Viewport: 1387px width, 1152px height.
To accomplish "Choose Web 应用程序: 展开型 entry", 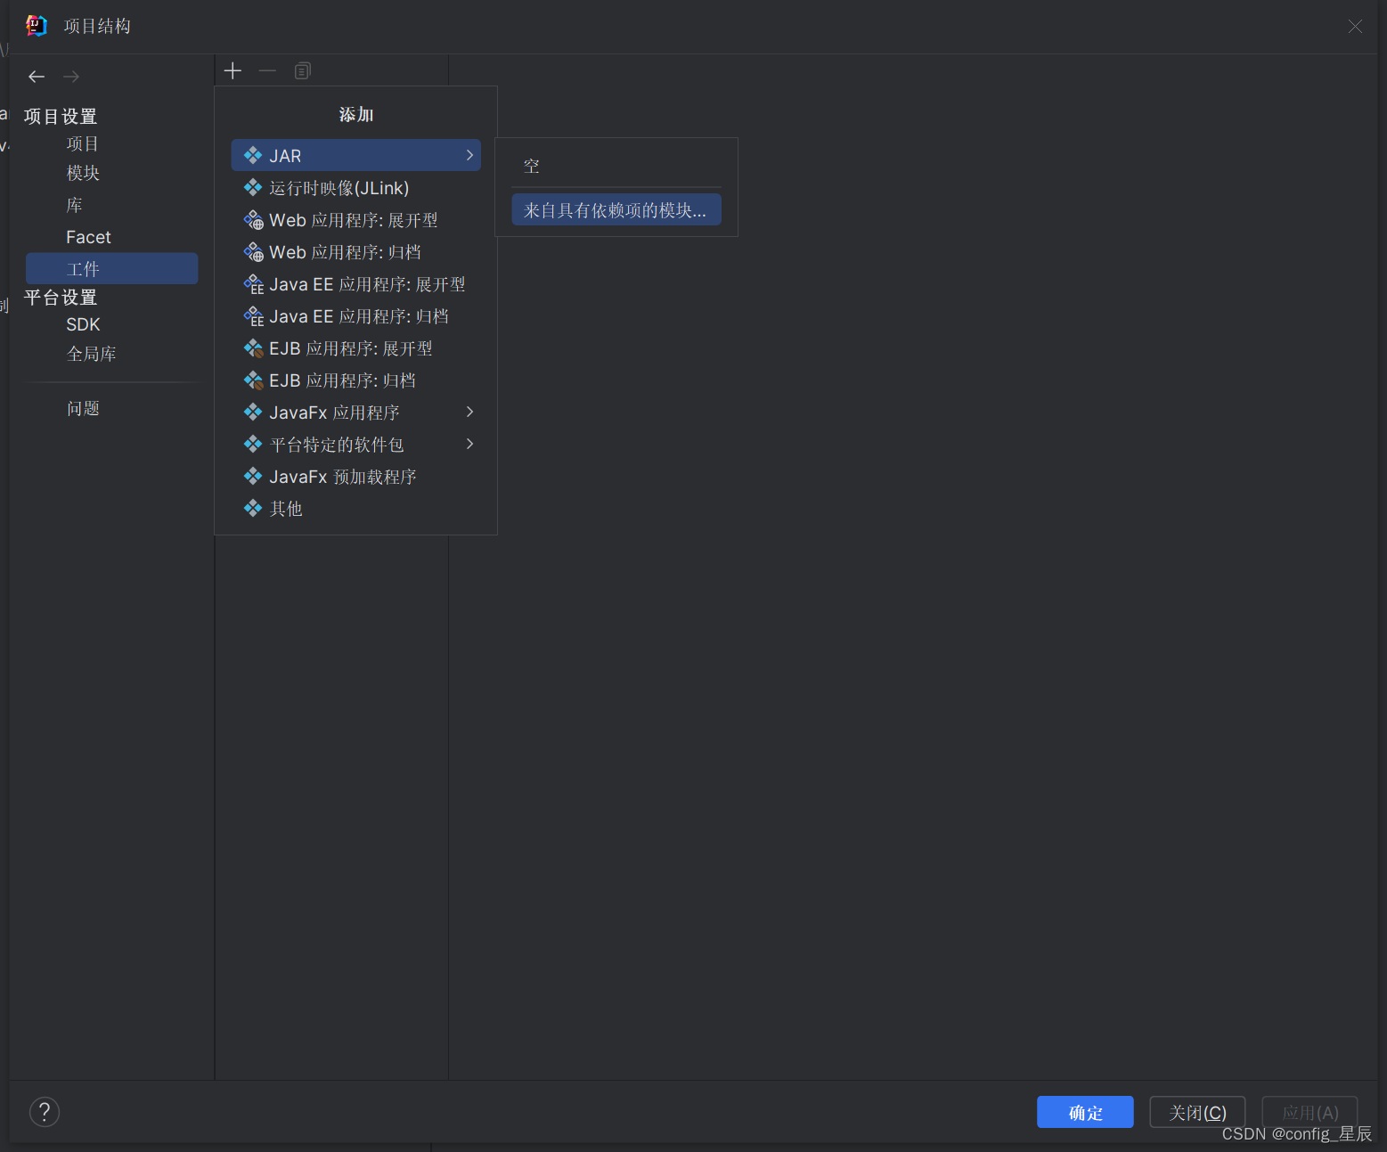I will (355, 220).
